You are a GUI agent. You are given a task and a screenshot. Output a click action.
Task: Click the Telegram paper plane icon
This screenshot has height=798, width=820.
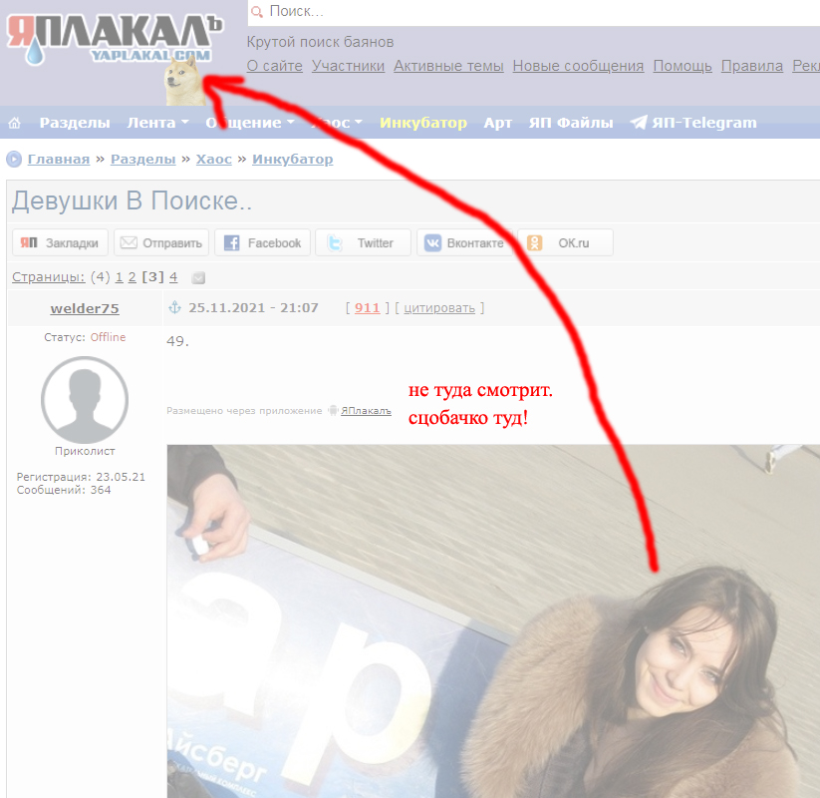pos(639,122)
